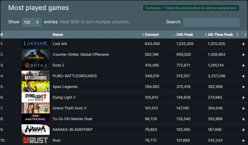The image size is (248, 145).
Task: Sort by the All-Time Peak column
Action: 220,35
